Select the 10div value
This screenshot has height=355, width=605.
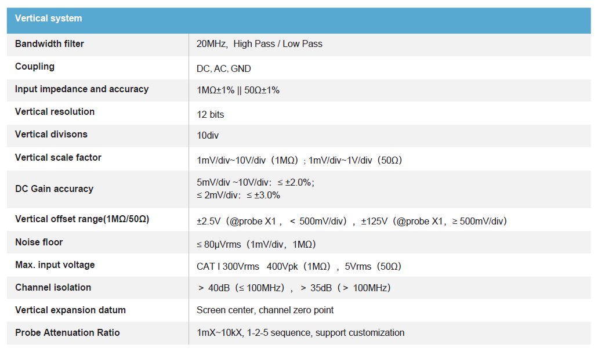point(208,136)
